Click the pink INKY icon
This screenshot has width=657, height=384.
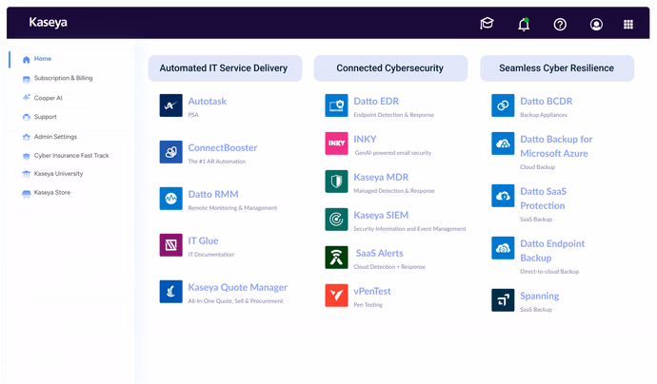click(336, 144)
